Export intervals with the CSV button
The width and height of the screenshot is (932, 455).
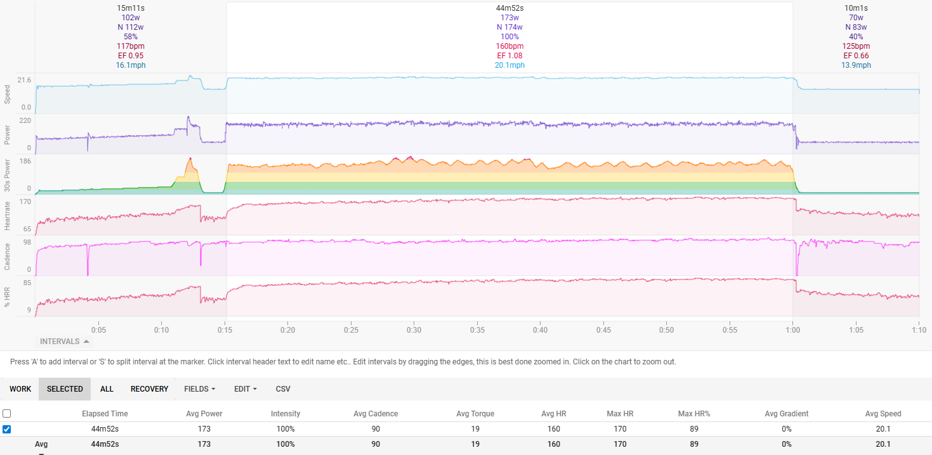[283, 388]
